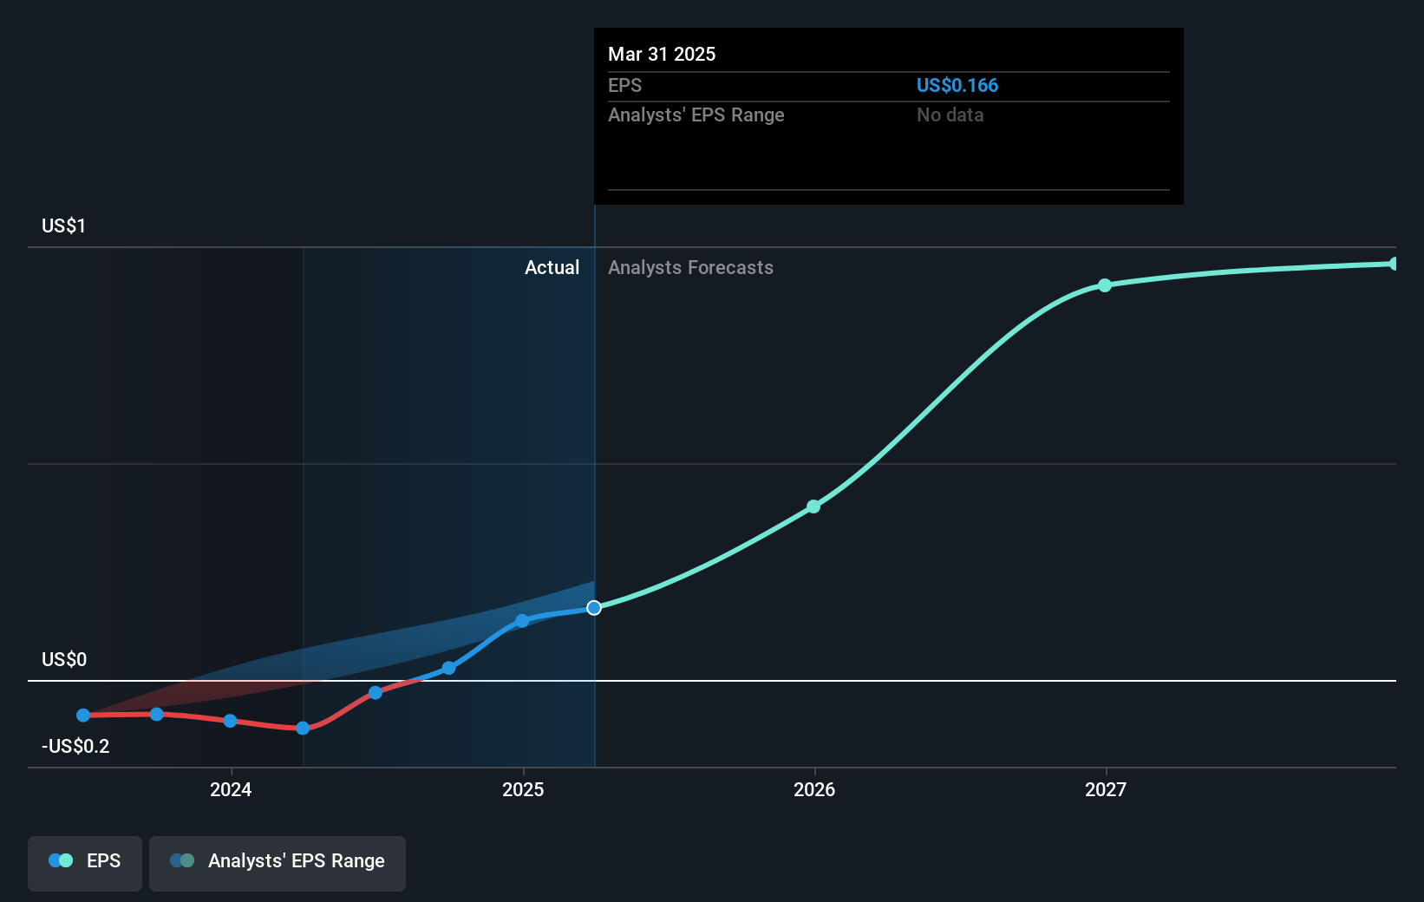Click the -US$0.2 y-axis label
This screenshot has width=1424, height=902.
tap(75, 746)
